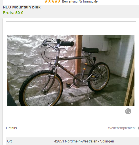Click the white area above the bike photo
The image size is (139, 145).
coord(71,28)
